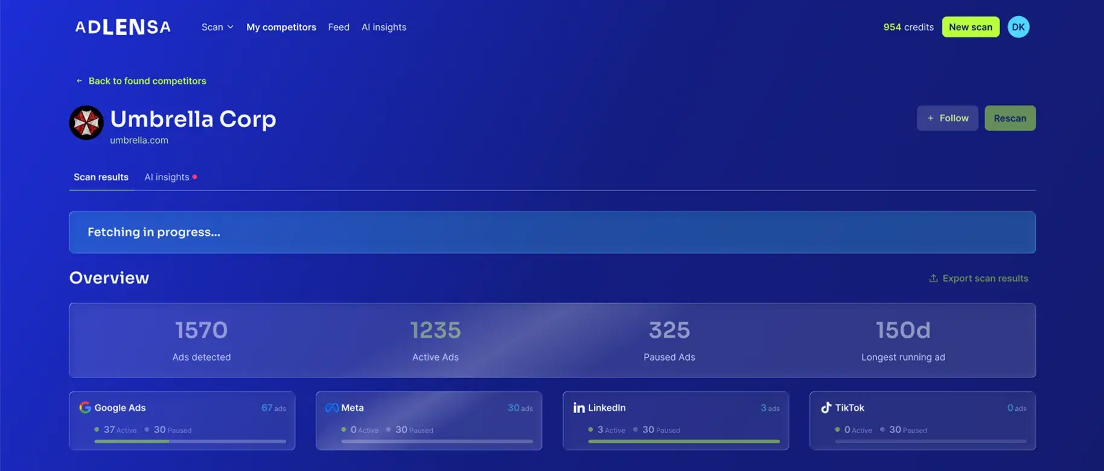1104x471 pixels.
Task: Go back to found competitors
Action: (x=141, y=81)
